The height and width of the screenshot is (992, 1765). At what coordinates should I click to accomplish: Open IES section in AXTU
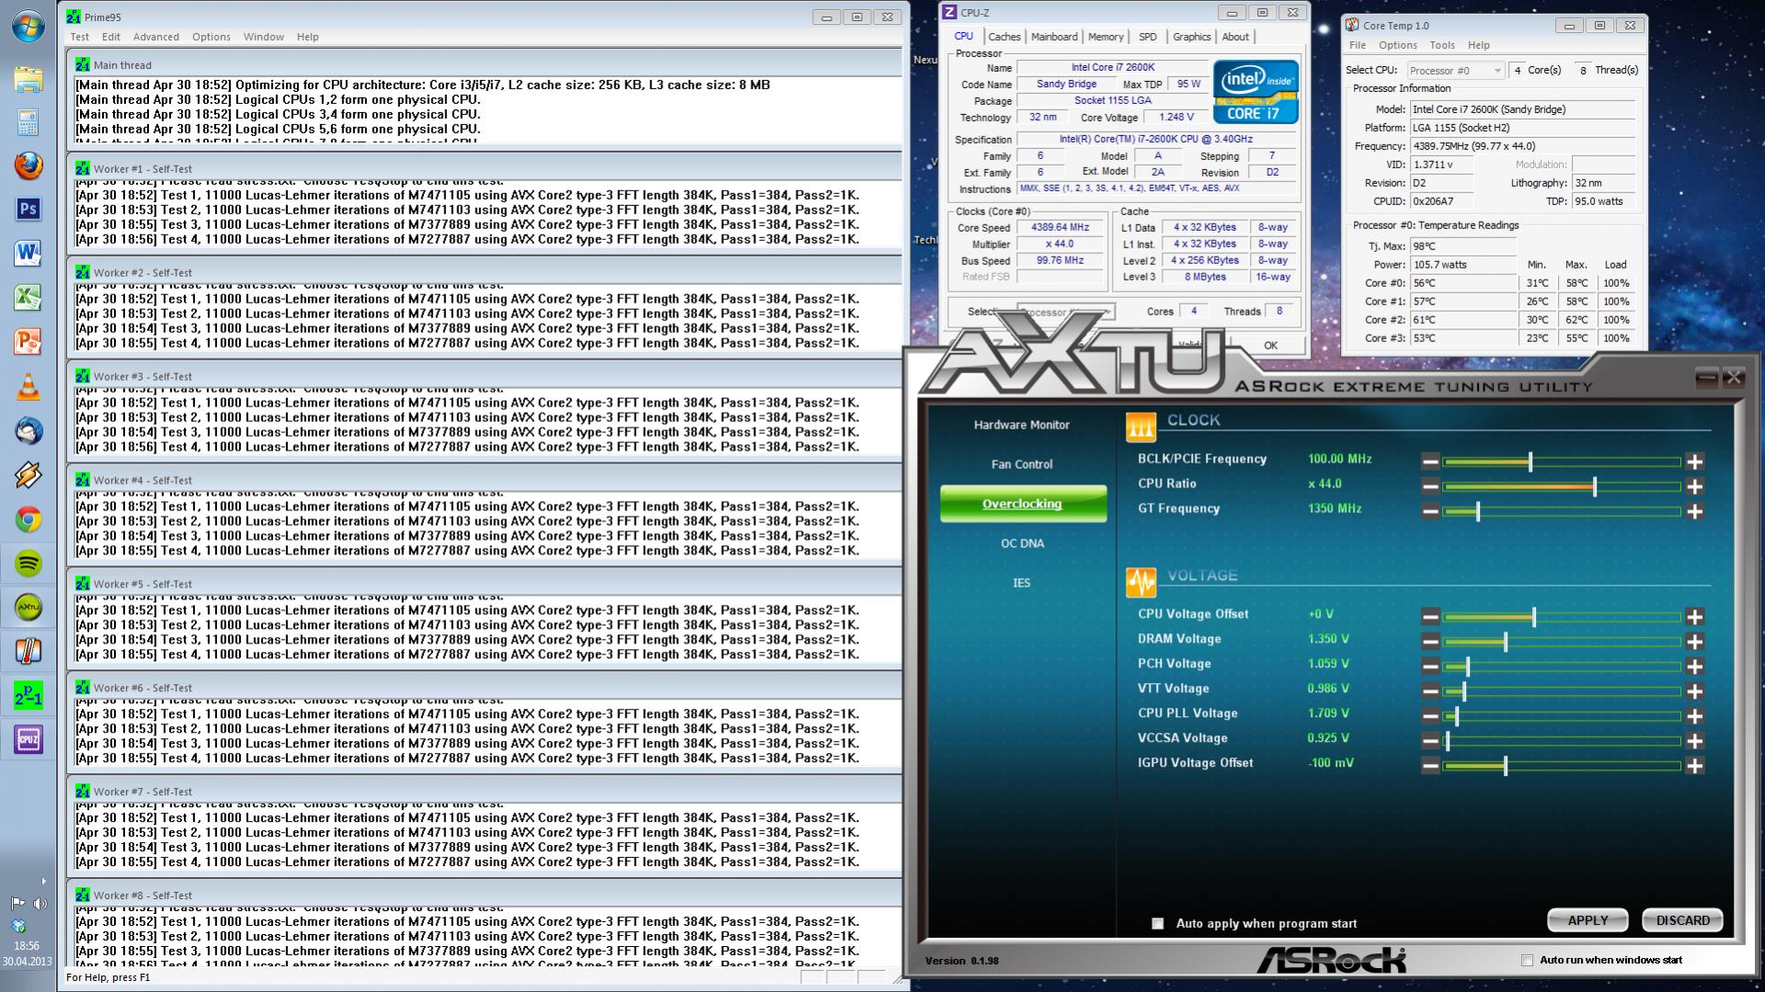tap(1022, 583)
